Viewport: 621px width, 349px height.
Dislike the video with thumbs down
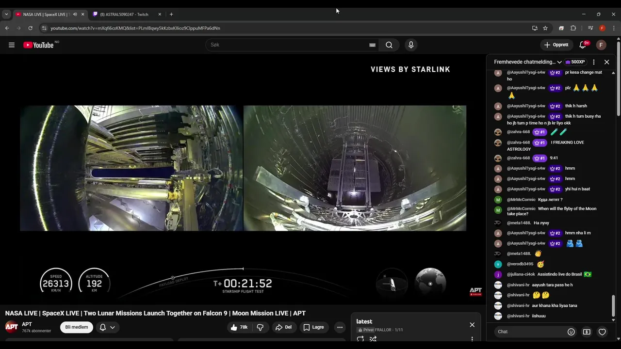click(x=260, y=327)
